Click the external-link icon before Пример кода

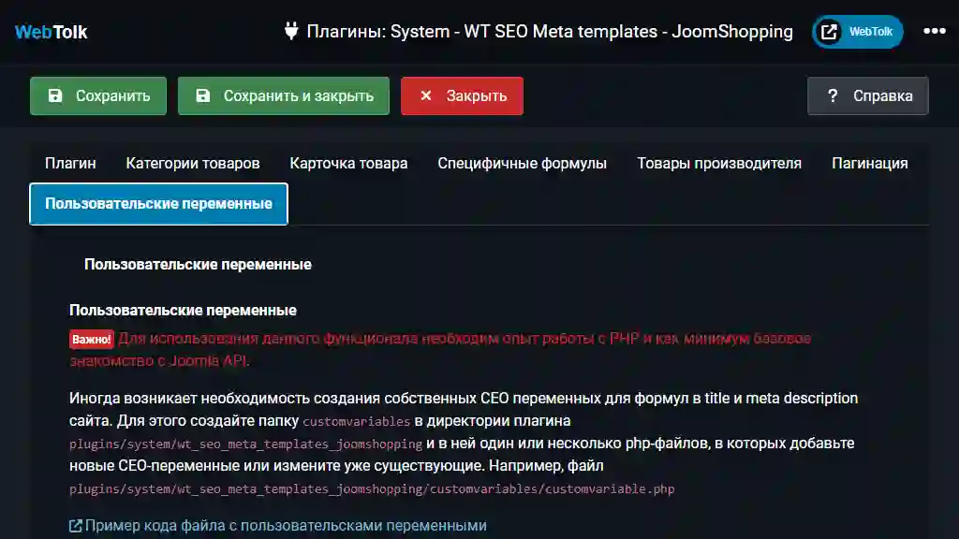[x=75, y=526]
